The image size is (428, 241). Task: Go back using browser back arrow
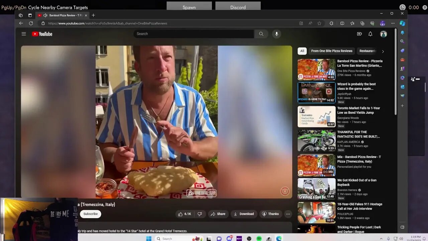click(x=21, y=23)
